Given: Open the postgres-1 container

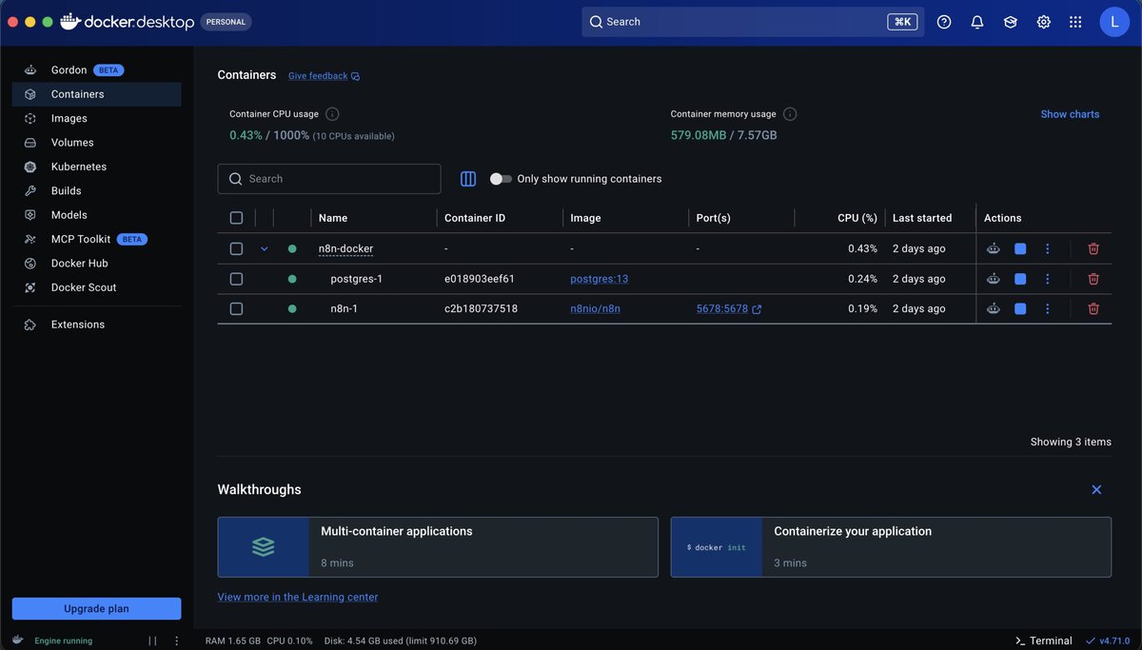Looking at the screenshot, I should click(x=356, y=279).
